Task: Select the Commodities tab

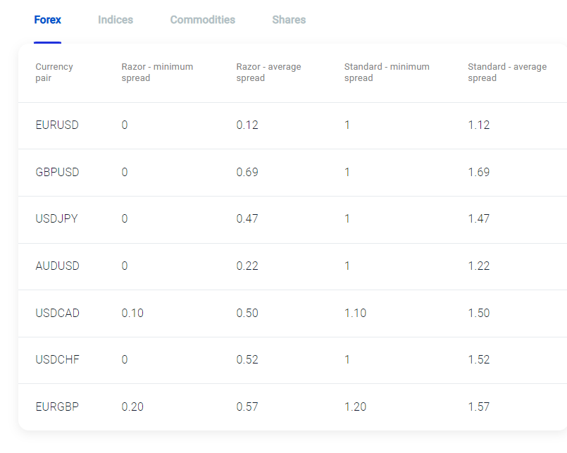Action: click(202, 20)
